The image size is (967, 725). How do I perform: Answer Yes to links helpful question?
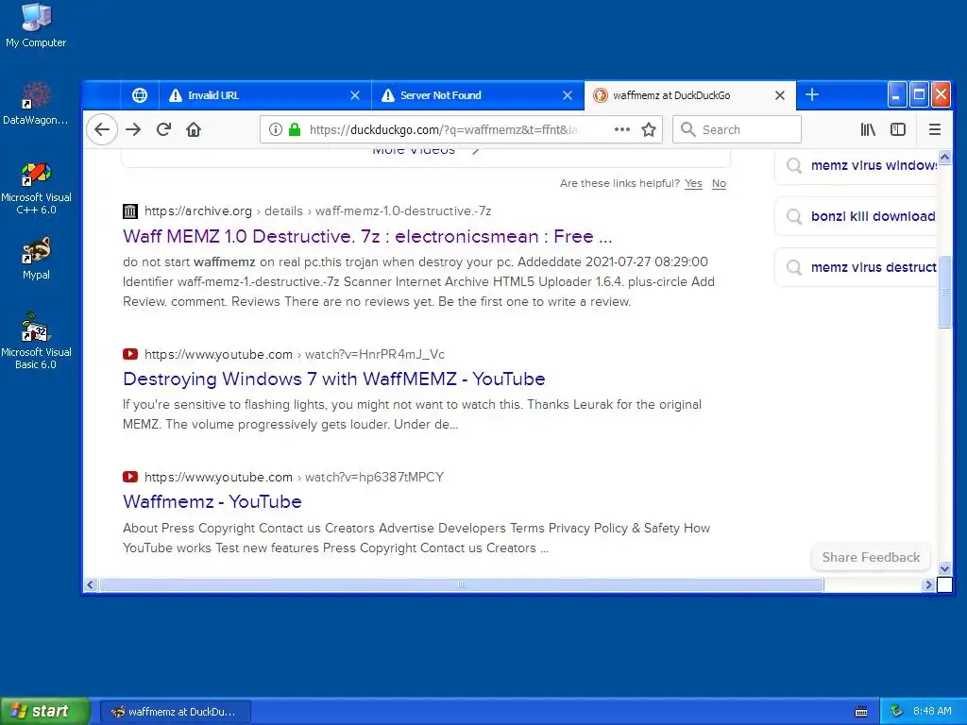tap(693, 183)
